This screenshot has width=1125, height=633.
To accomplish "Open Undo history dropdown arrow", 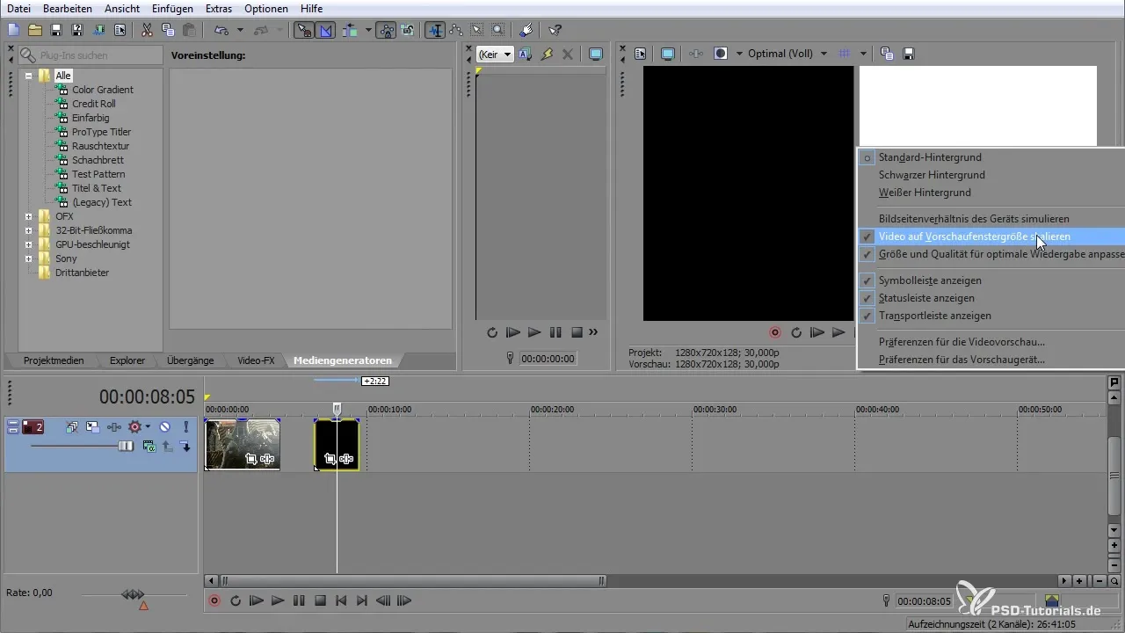I will (x=239, y=30).
